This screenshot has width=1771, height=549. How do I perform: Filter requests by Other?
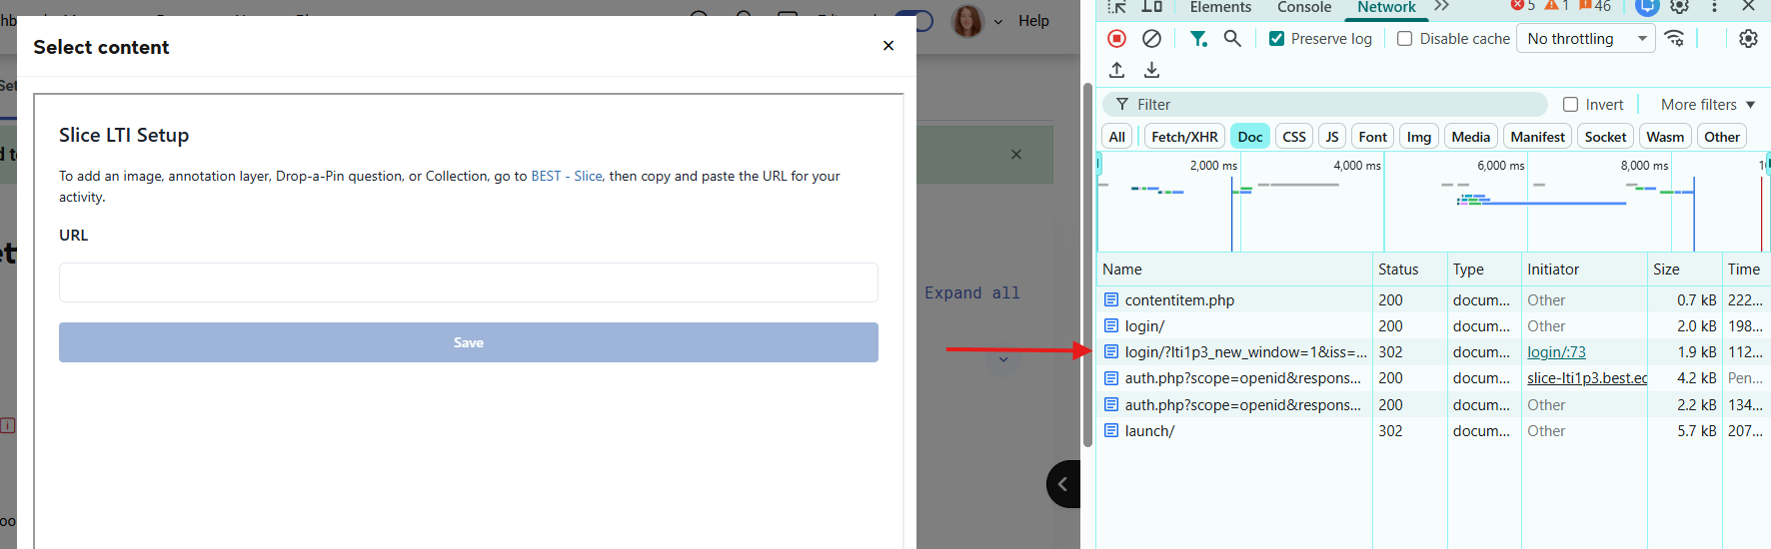click(1721, 137)
